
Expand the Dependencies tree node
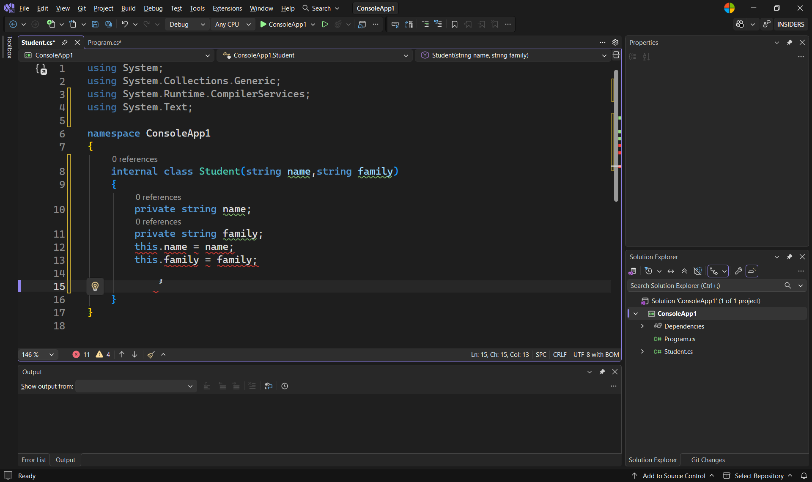[x=642, y=326]
